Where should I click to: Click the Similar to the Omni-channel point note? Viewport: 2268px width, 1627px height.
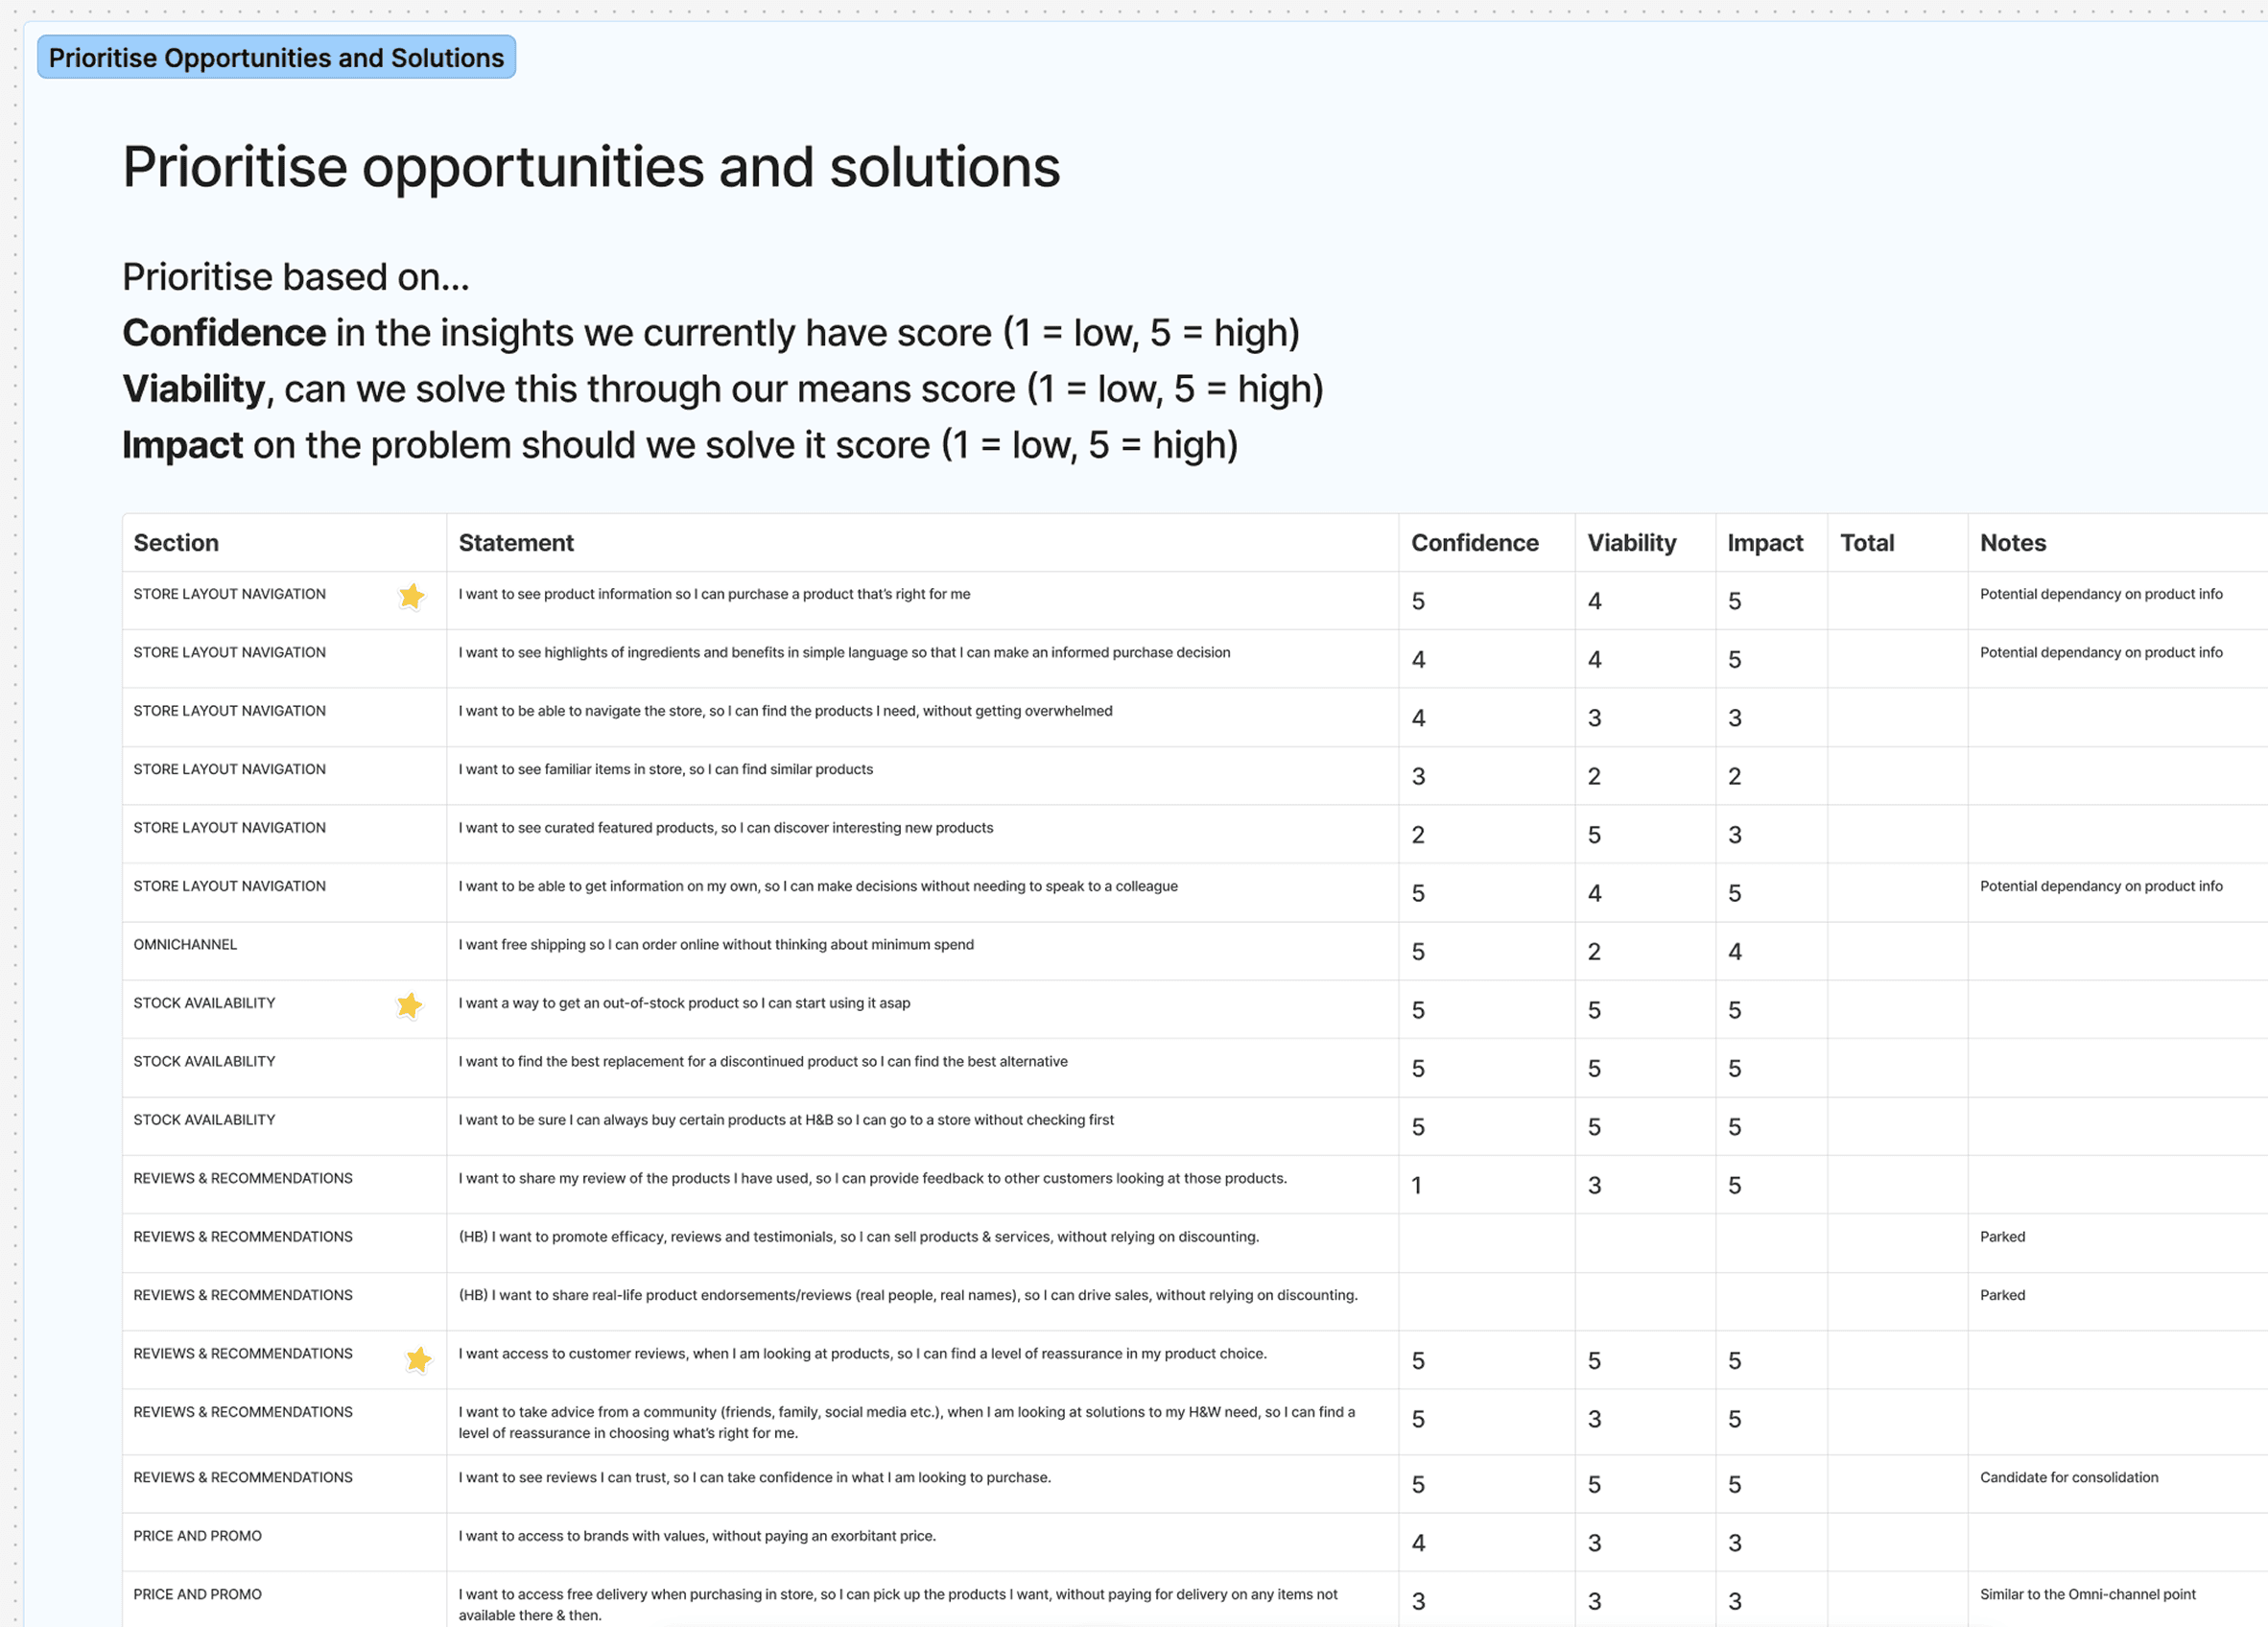[x=2087, y=1595]
